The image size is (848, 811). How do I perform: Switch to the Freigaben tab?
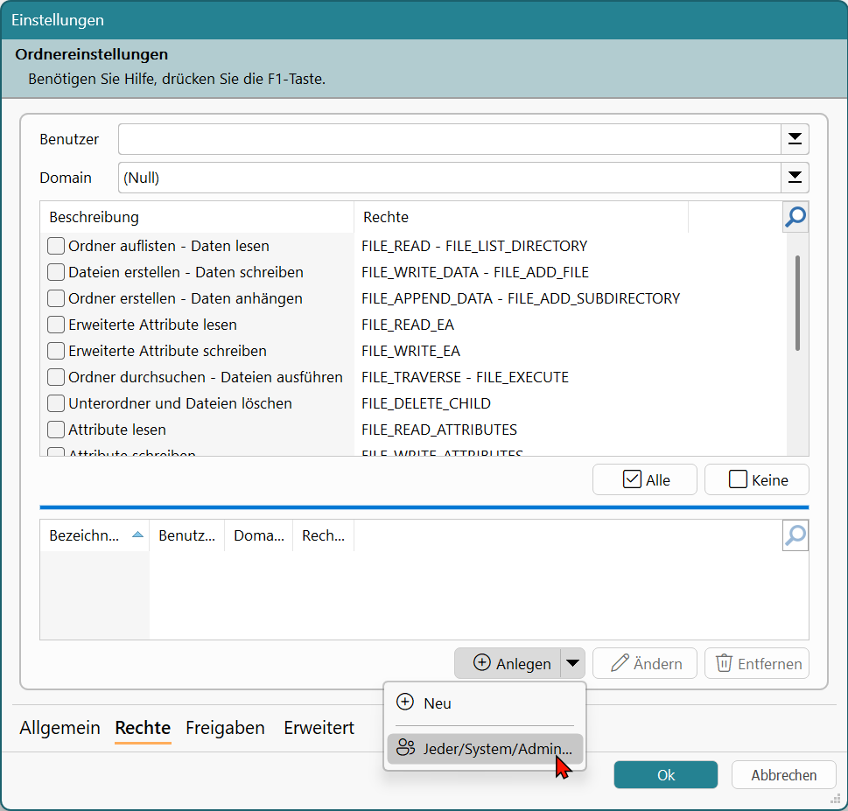pos(225,728)
